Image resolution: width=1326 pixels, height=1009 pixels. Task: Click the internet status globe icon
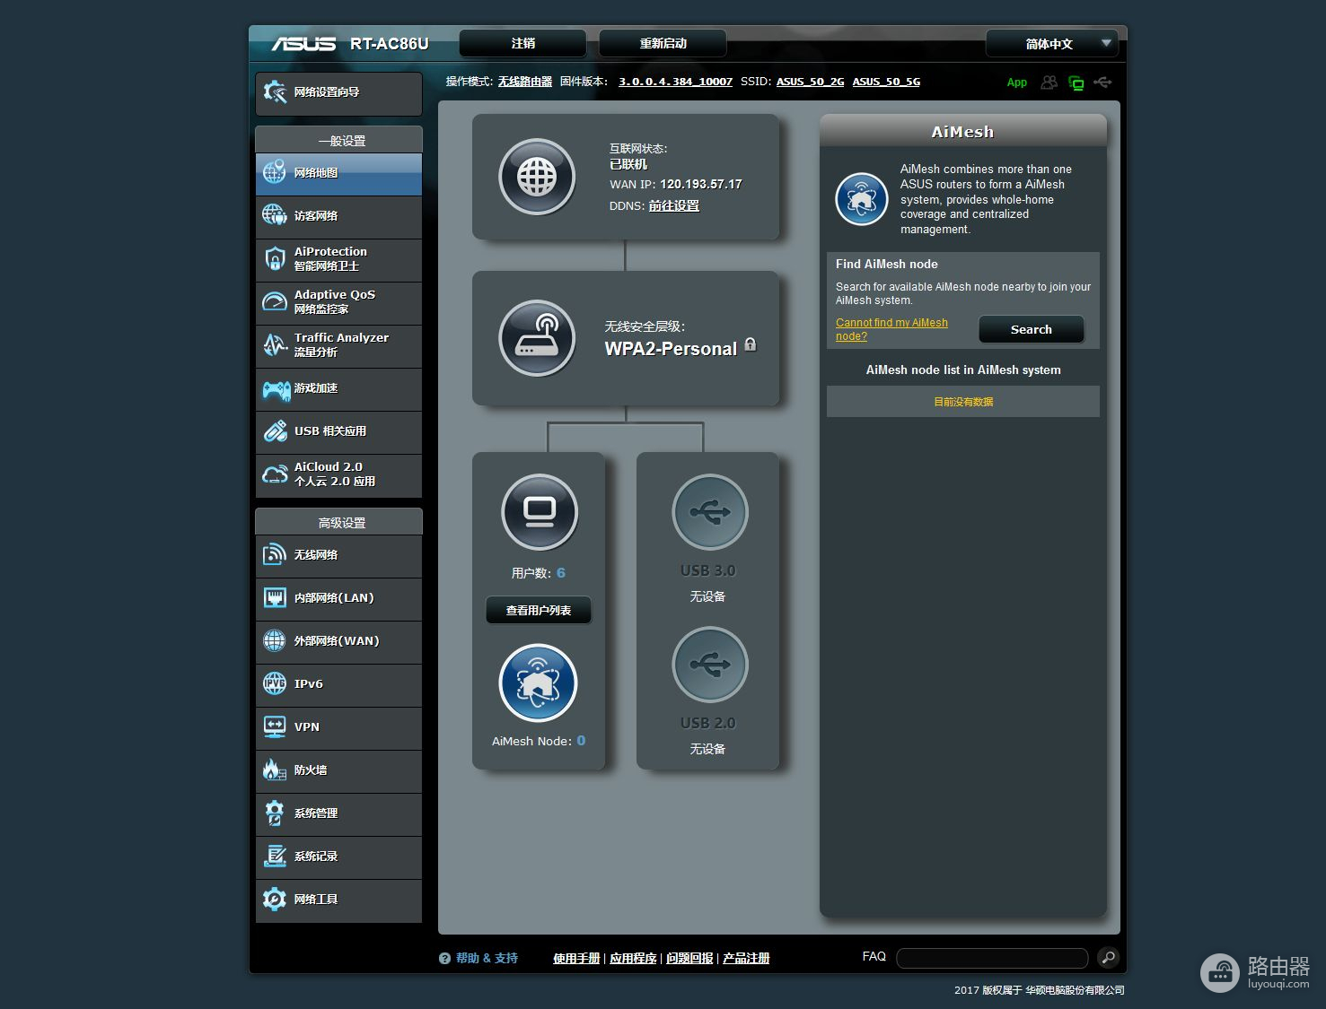click(537, 177)
